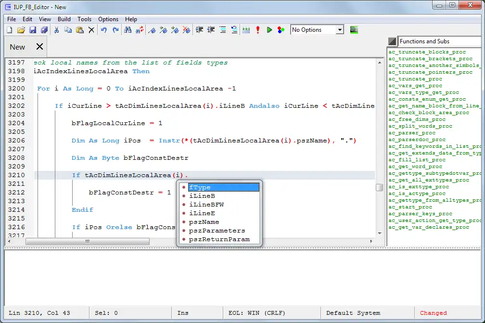The width and height of the screenshot is (485, 323).
Task: Open the Build menu
Action: [64, 19]
